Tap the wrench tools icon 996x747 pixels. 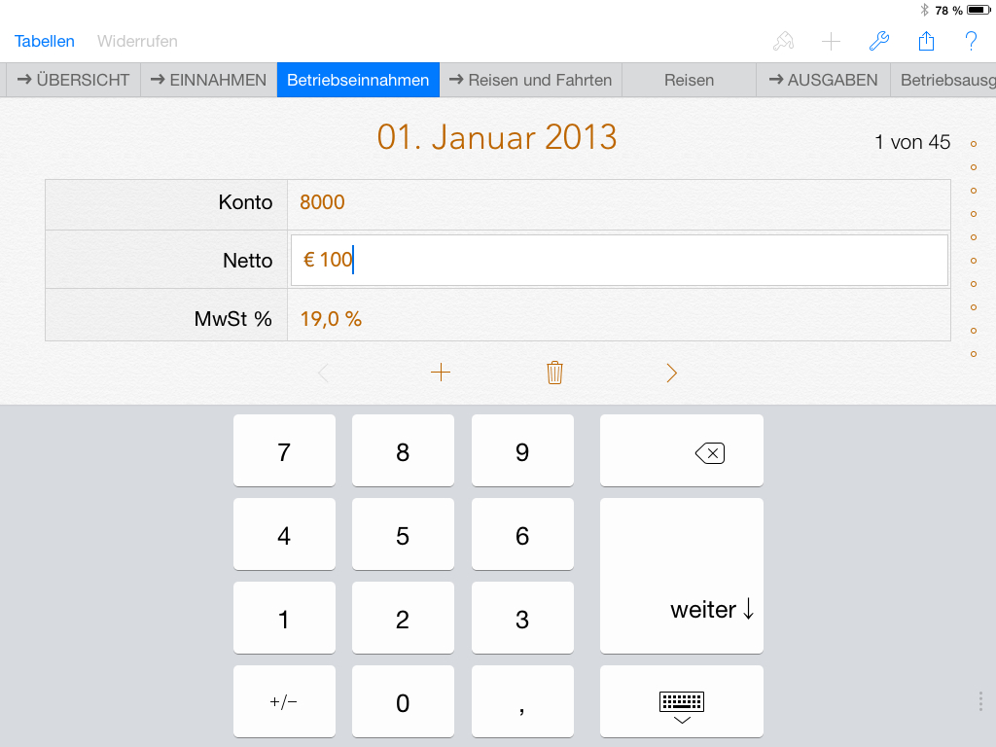click(878, 41)
